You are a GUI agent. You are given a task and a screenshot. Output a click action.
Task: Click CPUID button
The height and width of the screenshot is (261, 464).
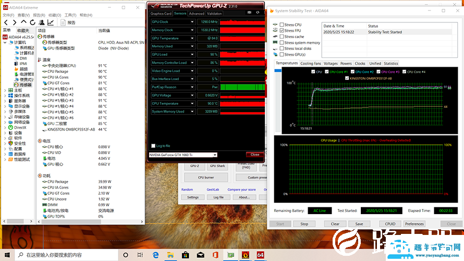390,224
